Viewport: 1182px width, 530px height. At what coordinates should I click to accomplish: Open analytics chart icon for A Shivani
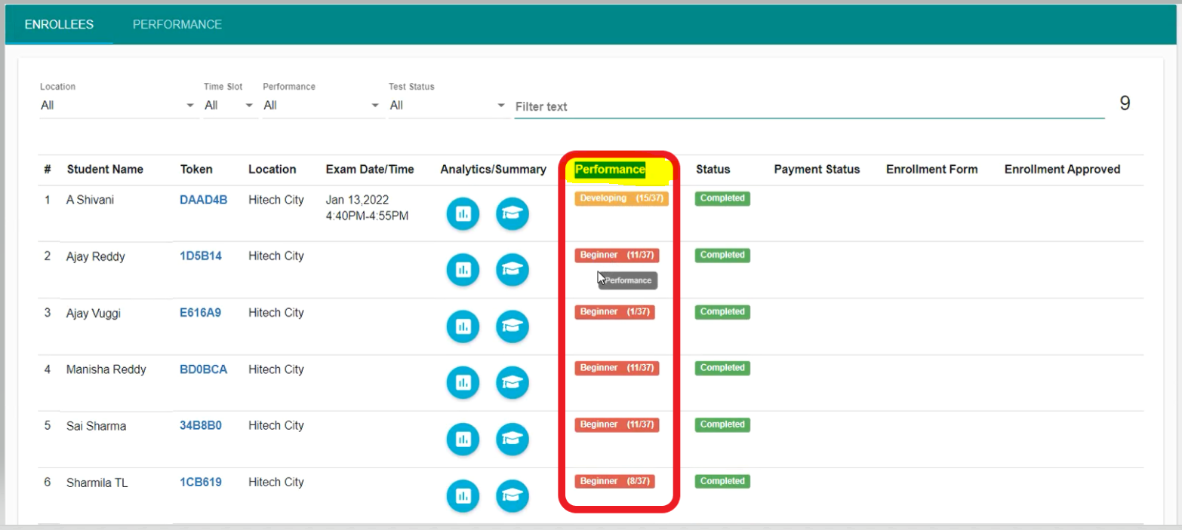(x=463, y=214)
